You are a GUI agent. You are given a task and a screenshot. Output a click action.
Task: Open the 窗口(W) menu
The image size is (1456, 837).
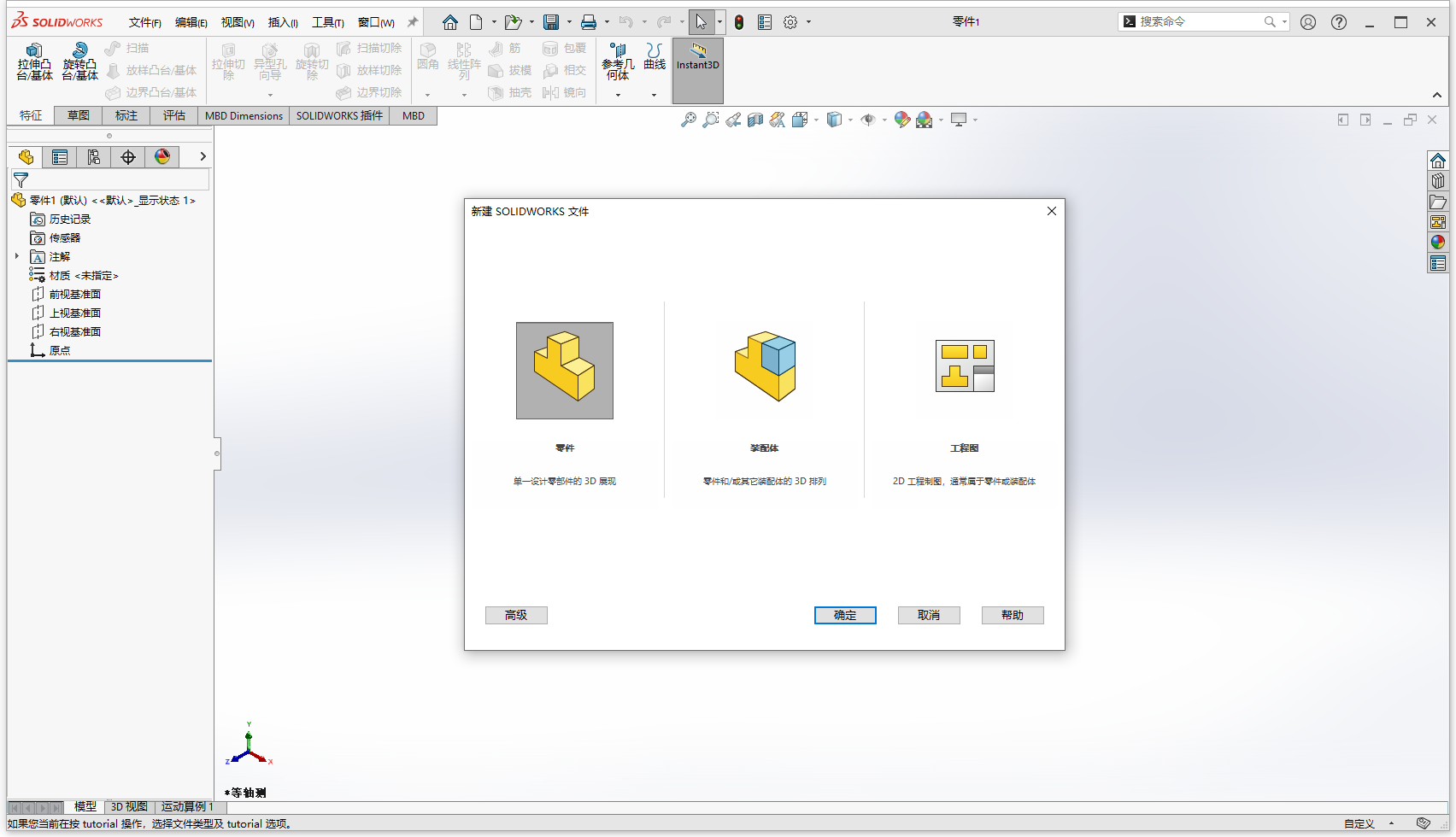[376, 22]
